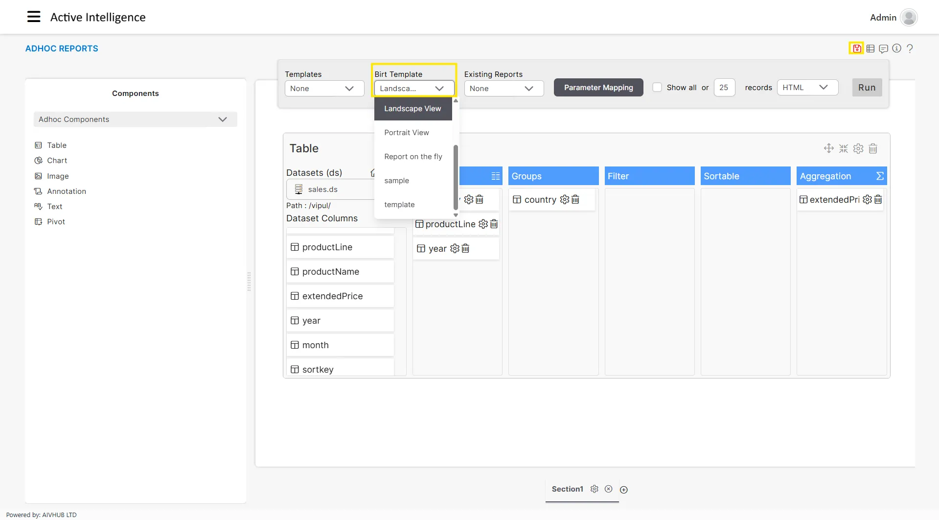Viewport: 939px width, 520px height.
Task: Click the Parameter Mapping button
Action: point(598,88)
